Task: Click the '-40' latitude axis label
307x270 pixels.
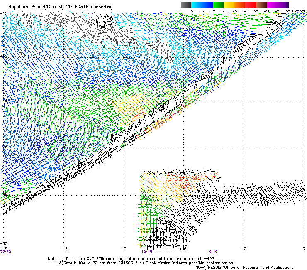Action: [x=4, y=14]
